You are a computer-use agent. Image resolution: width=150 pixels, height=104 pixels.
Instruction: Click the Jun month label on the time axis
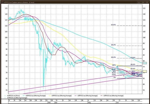[117, 103]
